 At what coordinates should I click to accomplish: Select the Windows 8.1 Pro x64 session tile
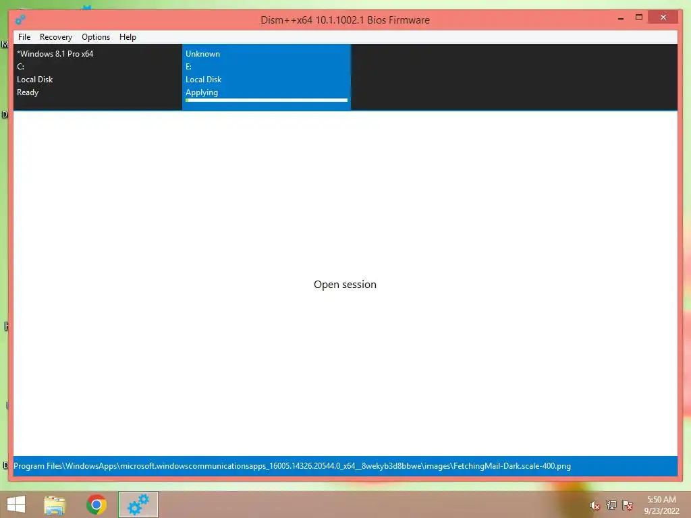pyautogui.click(x=97, y=77)
